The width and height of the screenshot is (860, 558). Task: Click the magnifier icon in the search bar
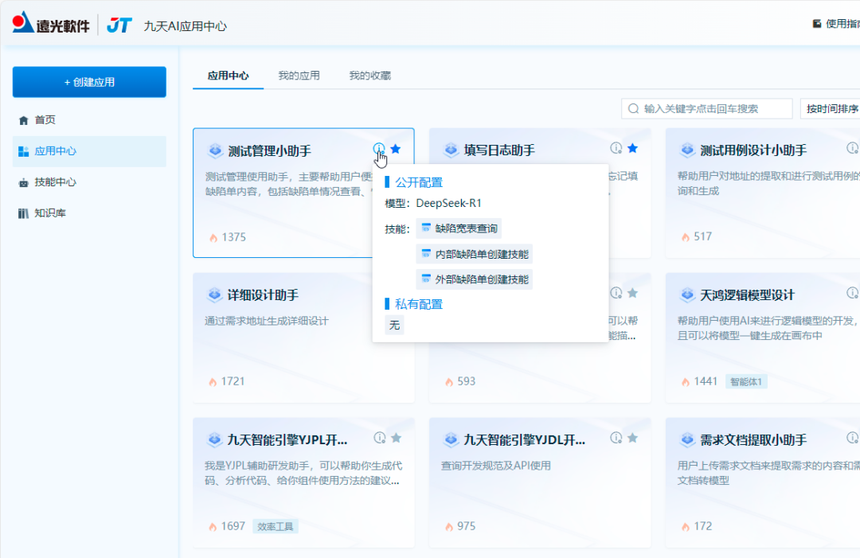tap(631, 108)
